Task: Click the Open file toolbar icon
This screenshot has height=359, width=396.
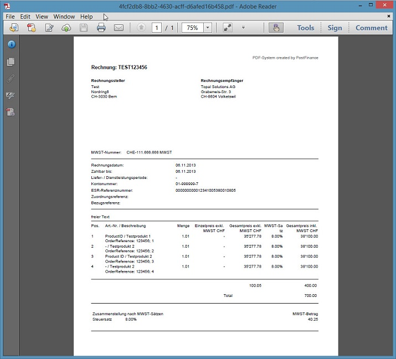Action: (14, 28)
